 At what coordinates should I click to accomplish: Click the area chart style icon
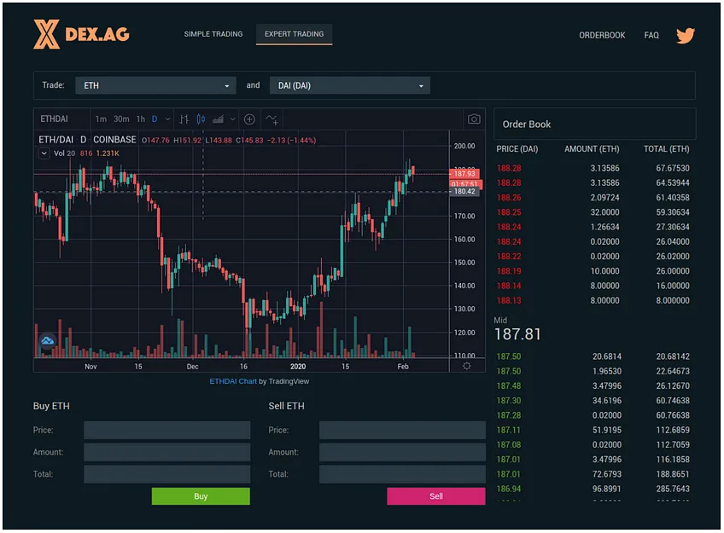tap(218, 119)
